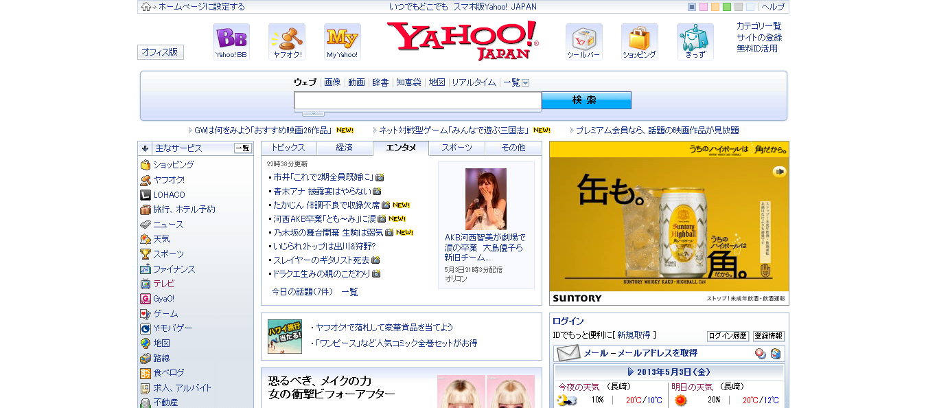Select 画像 search category
This screenshot has width=926, height=408.
332,82
